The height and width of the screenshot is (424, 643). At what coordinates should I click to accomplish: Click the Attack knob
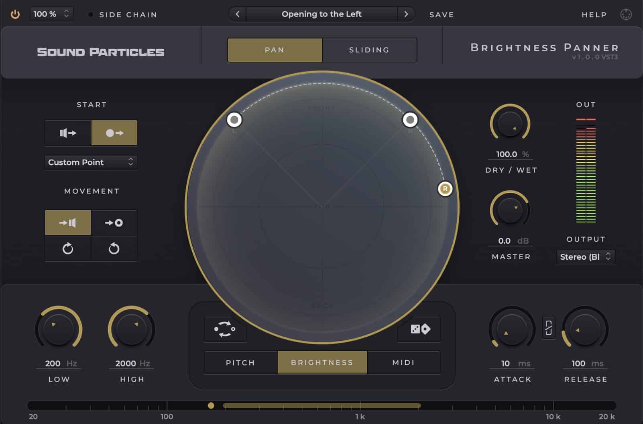point(512,329)
